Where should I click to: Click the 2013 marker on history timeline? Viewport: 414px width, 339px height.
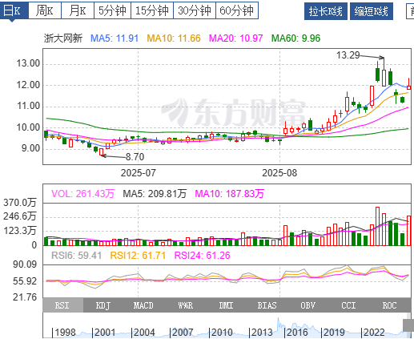point(262,333)
